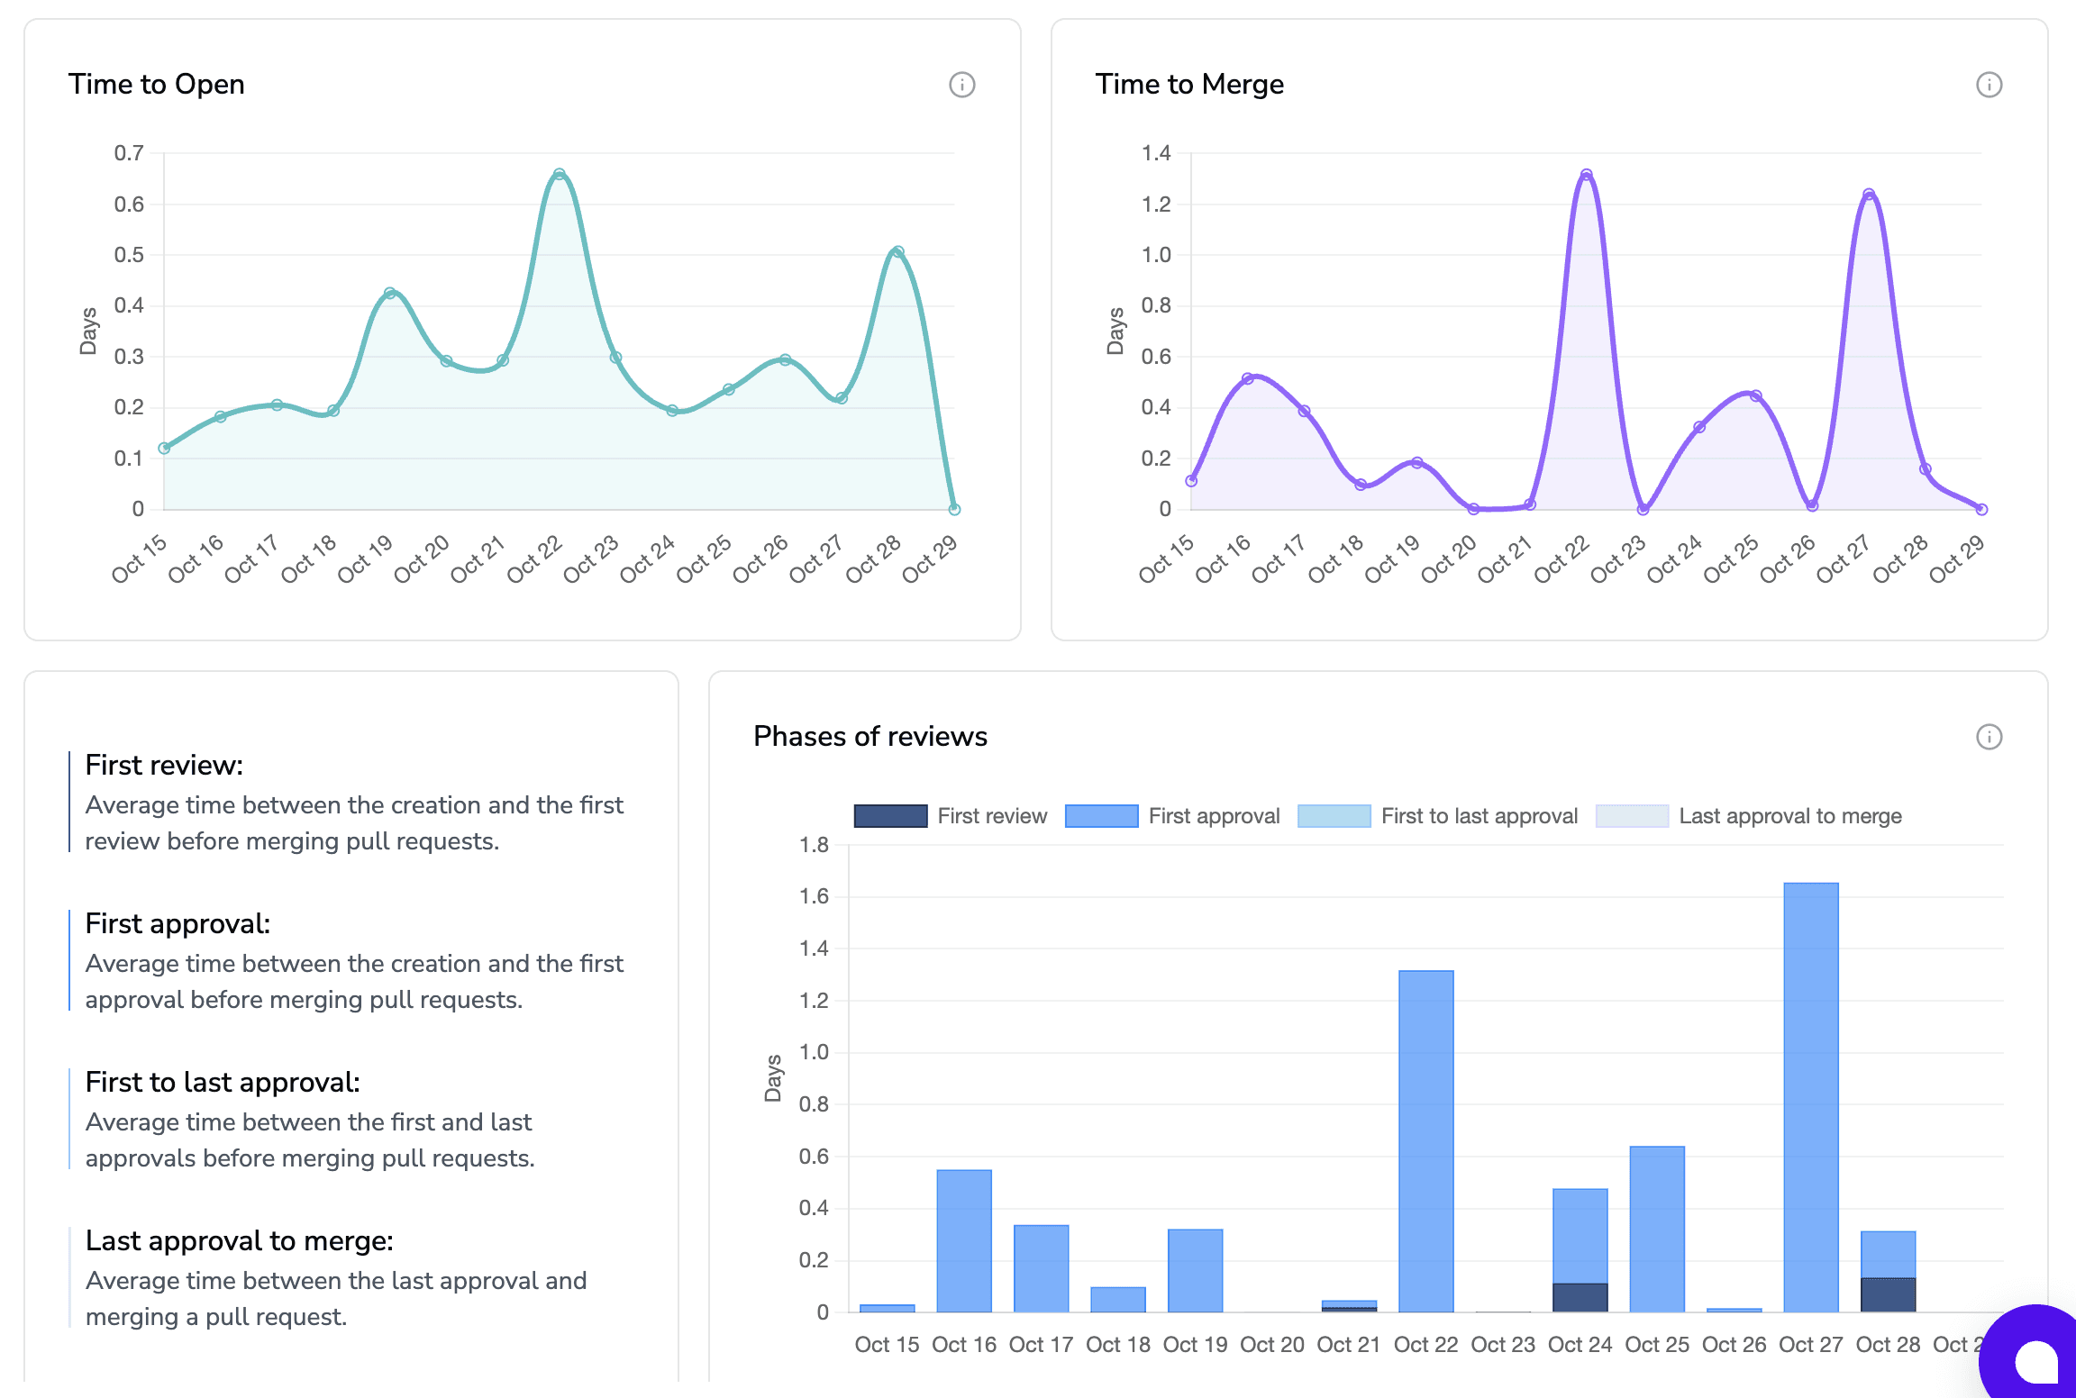The height and width of the screenshot is (1398, 2076).
Task: Open the Time to Open info icon
Action: (962, 85)
